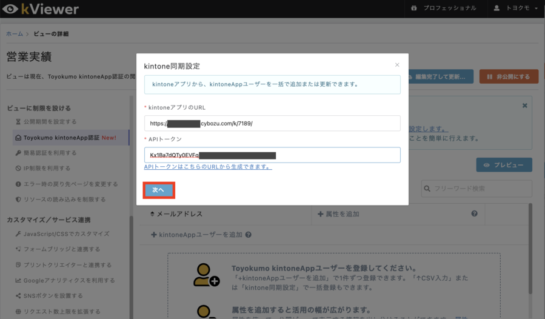Viewport: 545px width, 319px height.
Task: Click the user table vertical scrollbar
Action: 530,249
